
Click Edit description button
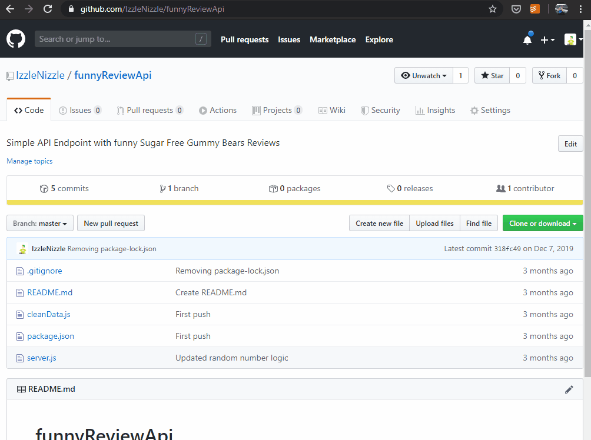coord(570,144)
